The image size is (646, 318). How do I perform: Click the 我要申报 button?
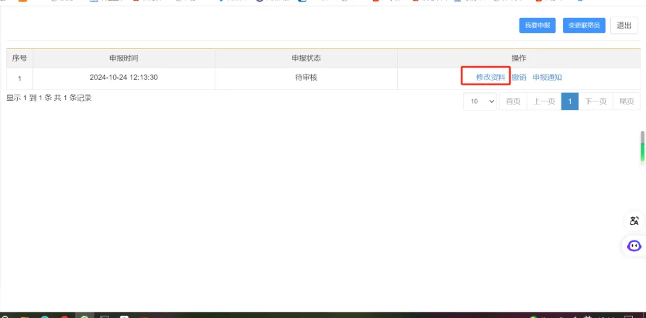537,25
